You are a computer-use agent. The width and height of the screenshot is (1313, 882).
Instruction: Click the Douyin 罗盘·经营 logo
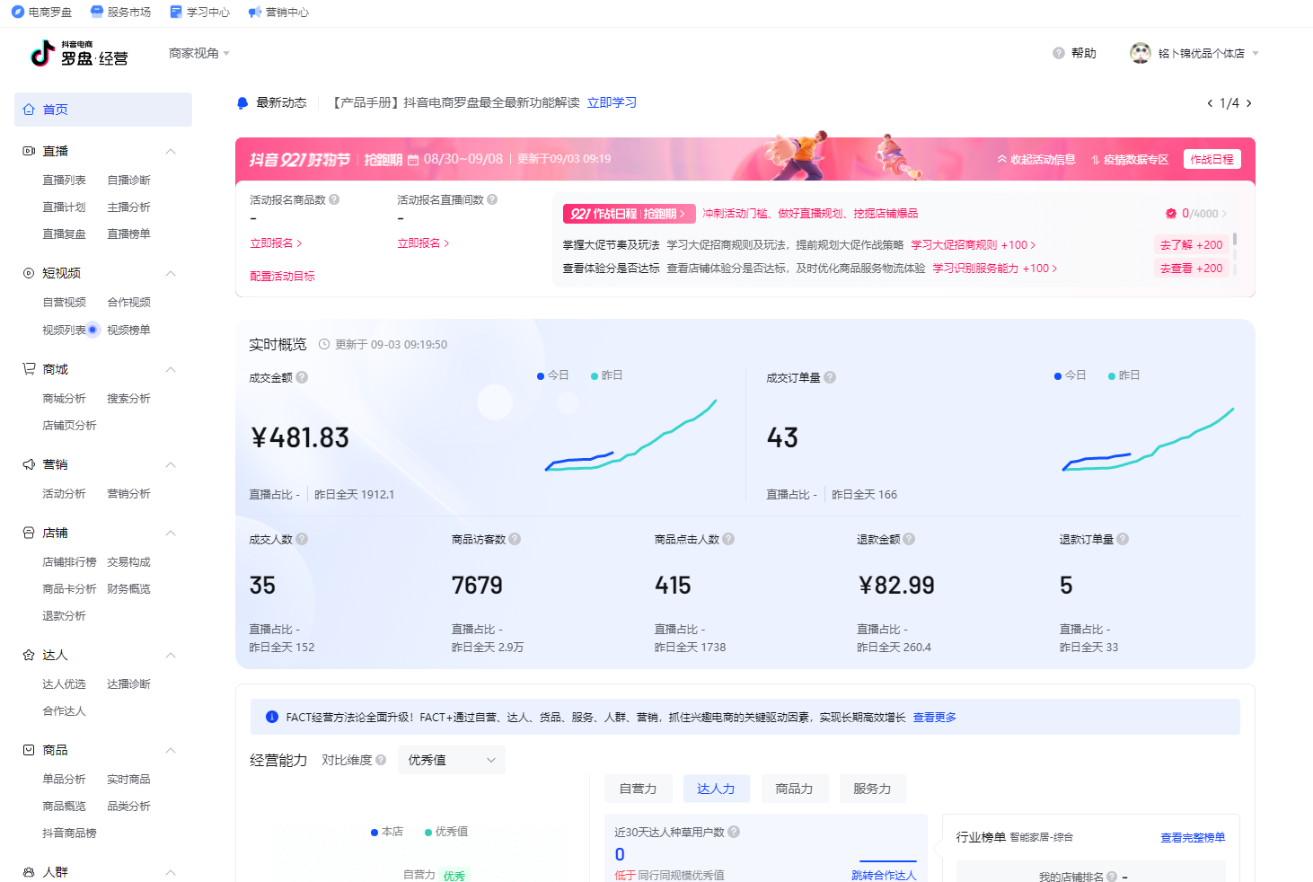coord(79,54)
